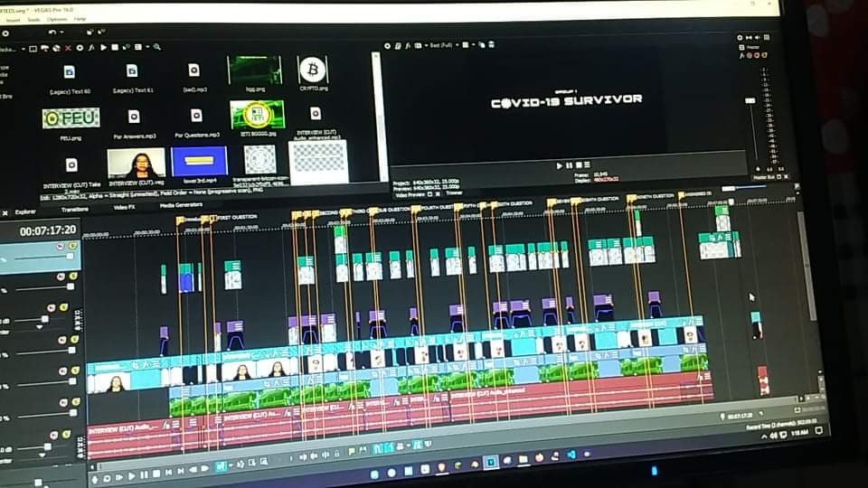
Task: Click Play in timeline transport bar
Action: [131, 476]
